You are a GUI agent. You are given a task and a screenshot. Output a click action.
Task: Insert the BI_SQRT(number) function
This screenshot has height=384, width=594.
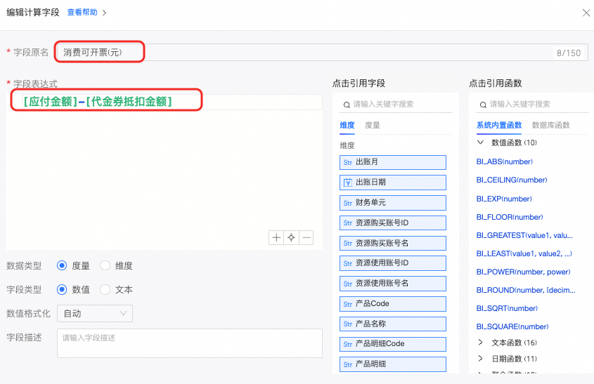(x=507, y=308)
